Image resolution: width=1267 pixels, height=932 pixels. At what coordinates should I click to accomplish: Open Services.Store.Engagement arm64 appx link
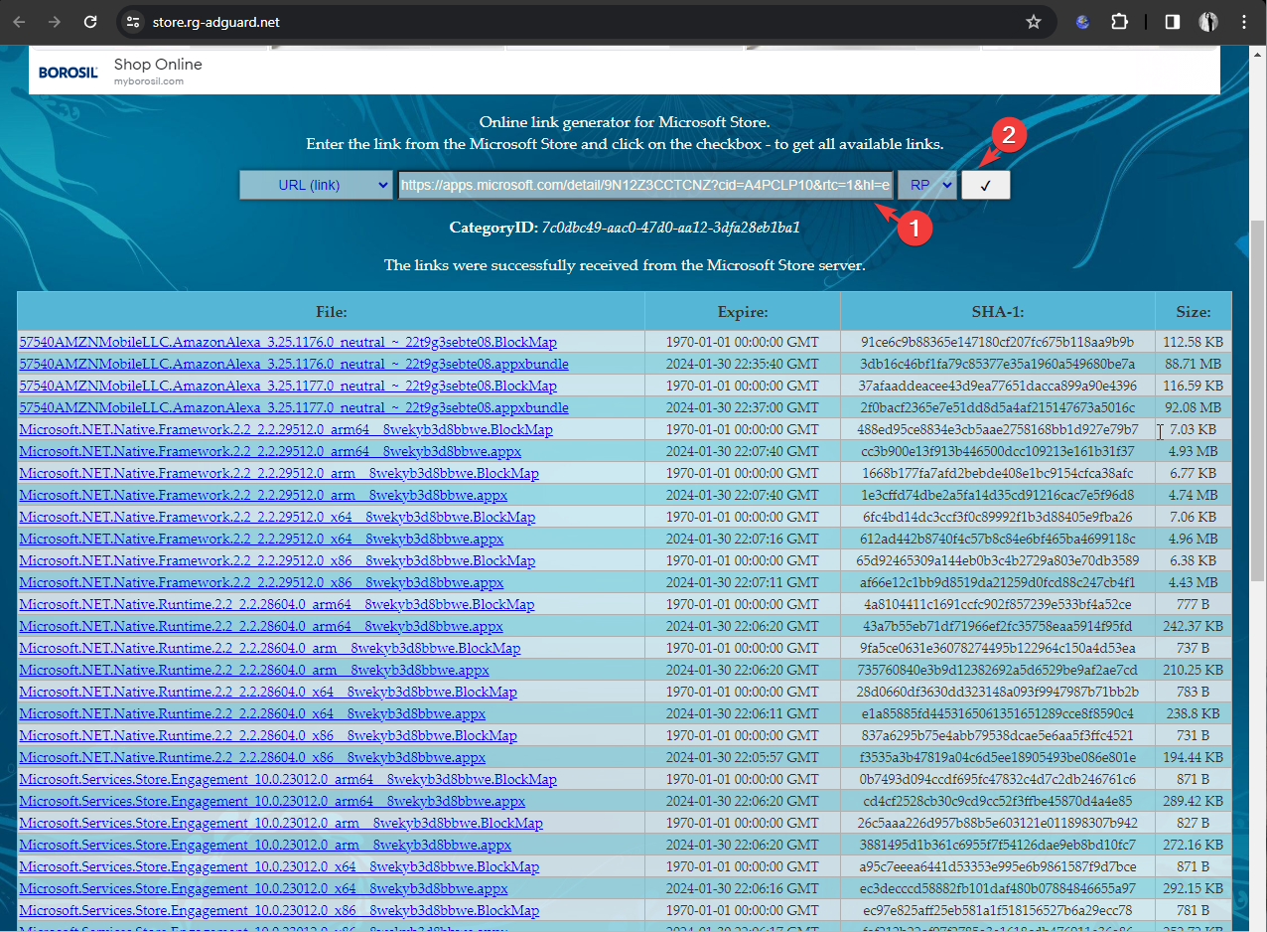click(272, 801)
